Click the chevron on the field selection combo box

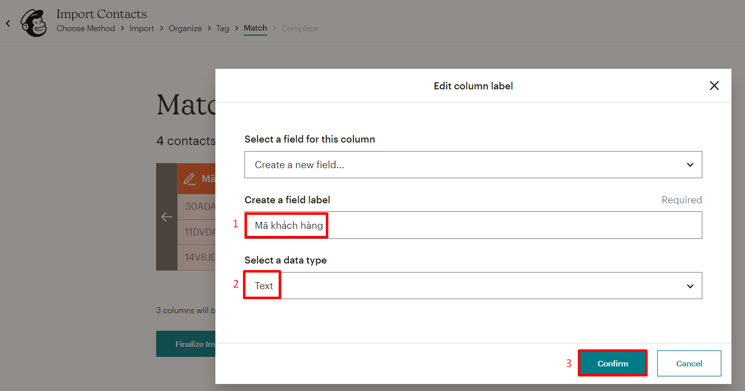pyautogui.click(x=690, y=164)
